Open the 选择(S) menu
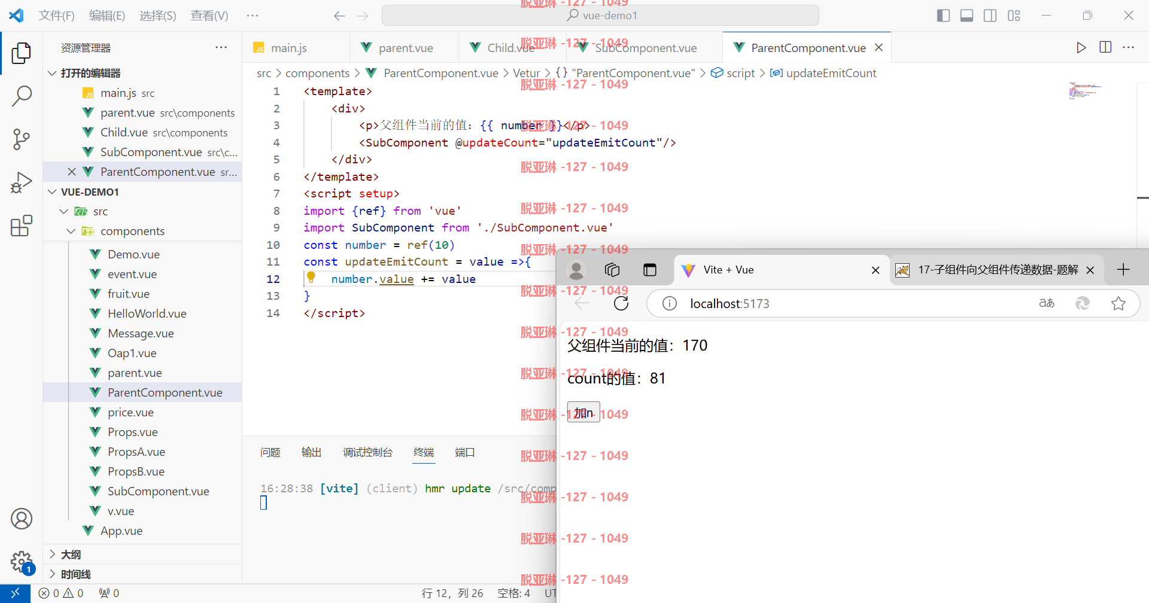The width and height of the screenshot is (1149, 603). click(x=158, y=16)
